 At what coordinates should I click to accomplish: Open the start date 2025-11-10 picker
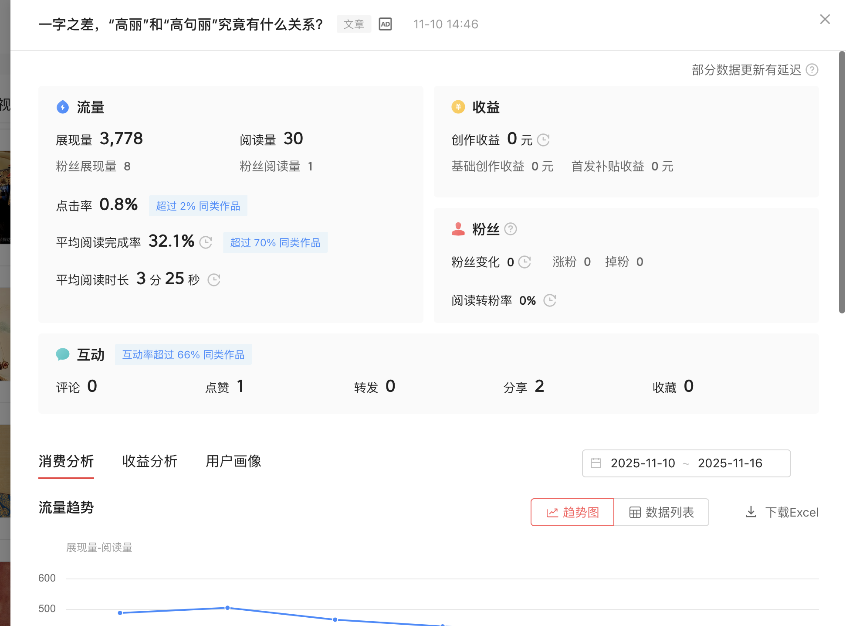pyautogui.click(x=643, y=463)
